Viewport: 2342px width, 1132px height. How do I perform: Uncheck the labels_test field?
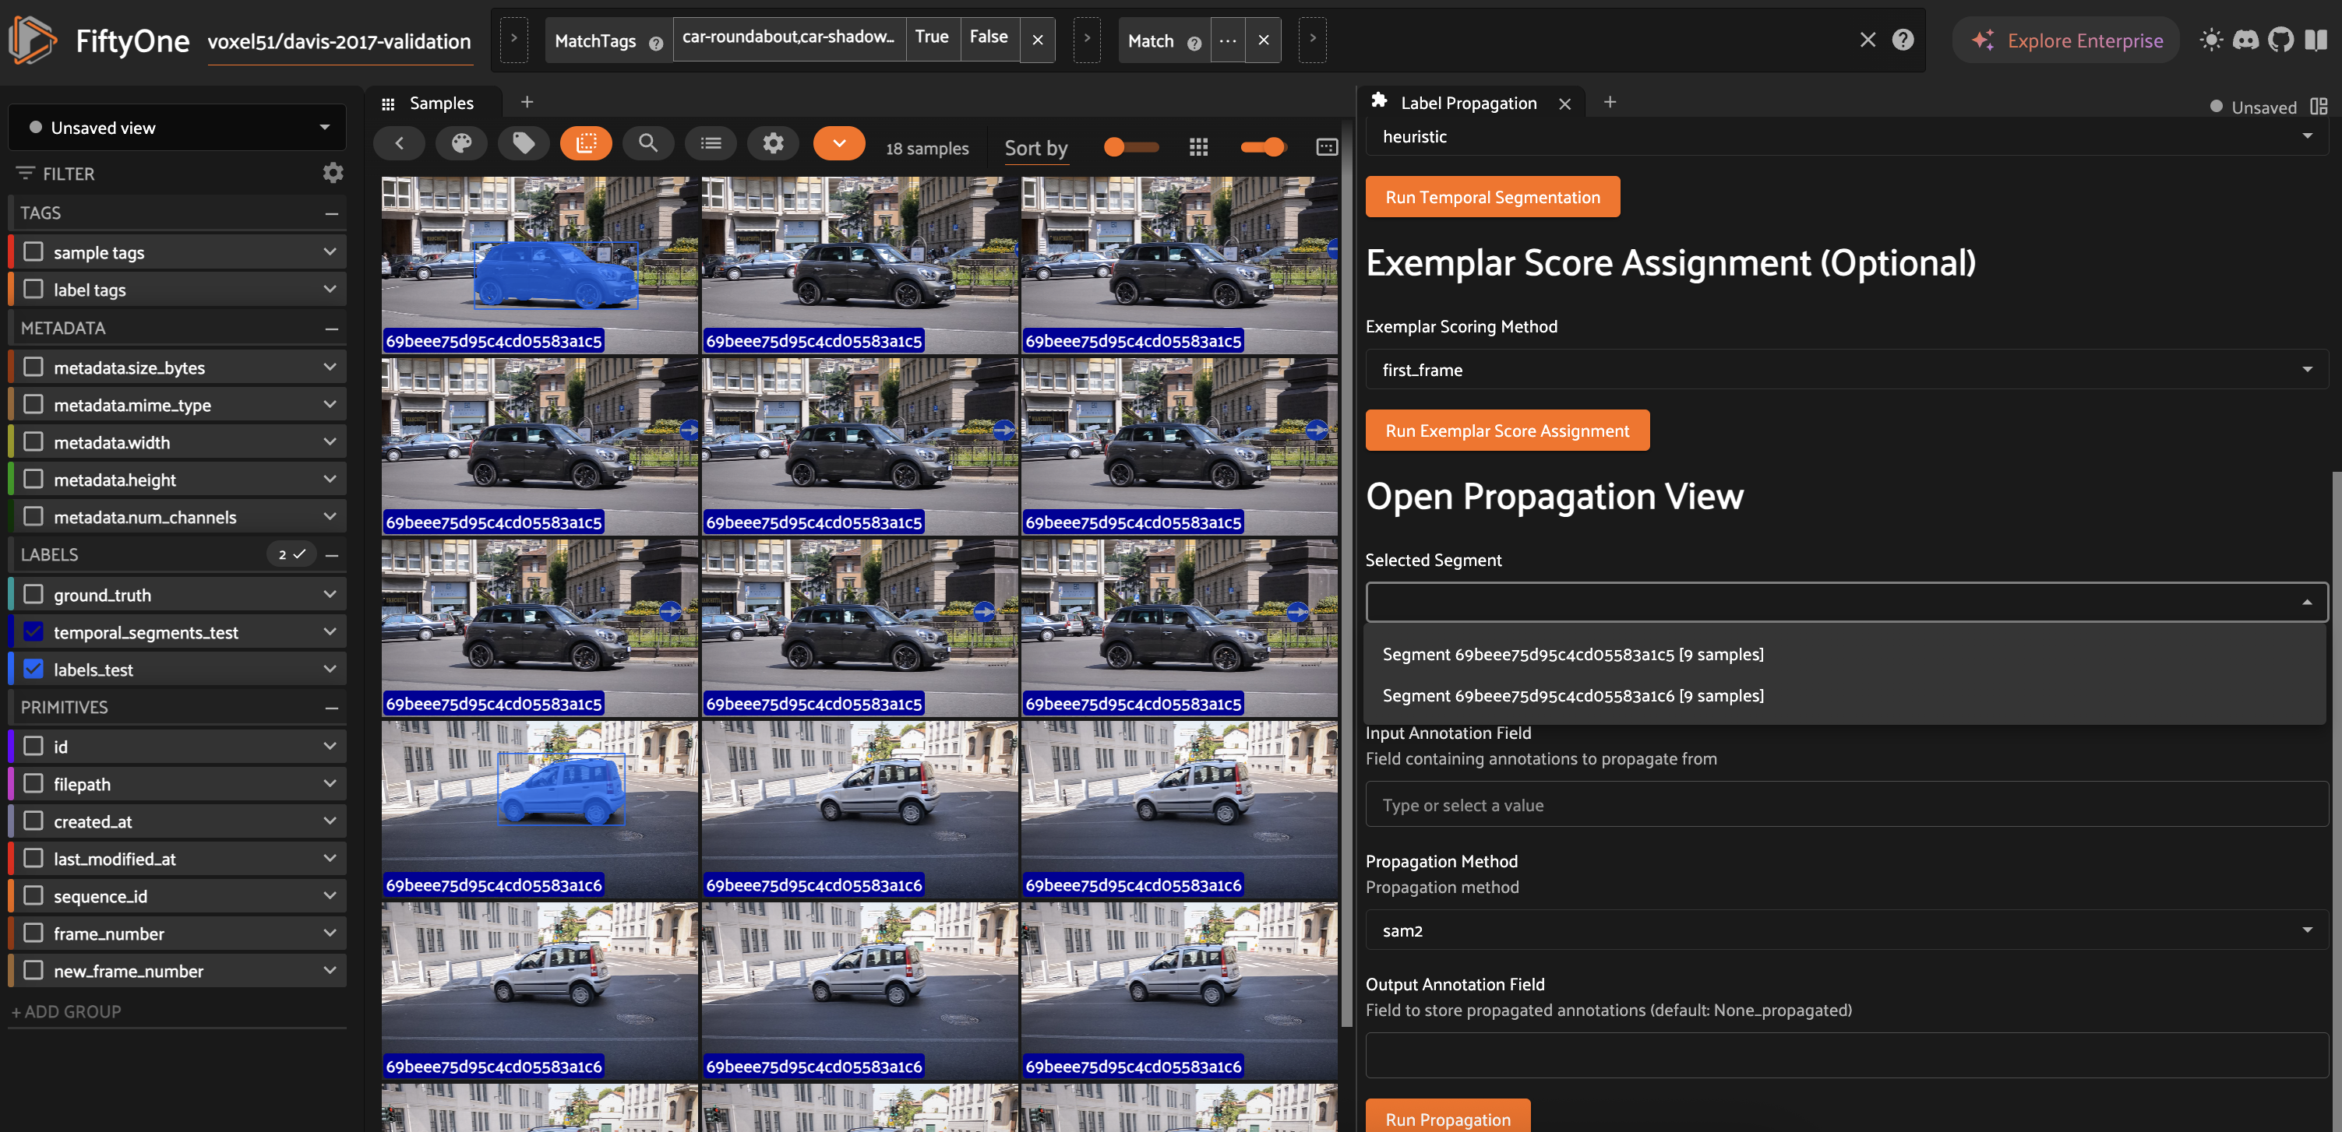click(34, 669)
